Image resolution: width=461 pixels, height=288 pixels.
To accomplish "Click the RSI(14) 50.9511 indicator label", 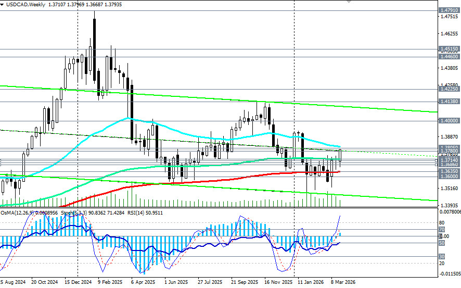I will click(x=145, y=212).
